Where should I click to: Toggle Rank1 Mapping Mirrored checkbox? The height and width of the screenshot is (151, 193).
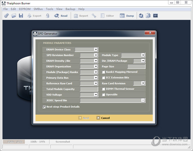[104, 72]
